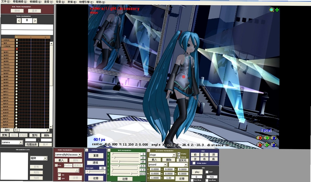This screenshot has height=182, width=311.
Task: Click timeline vertical scrollbar down arrow
Action: 51,127
